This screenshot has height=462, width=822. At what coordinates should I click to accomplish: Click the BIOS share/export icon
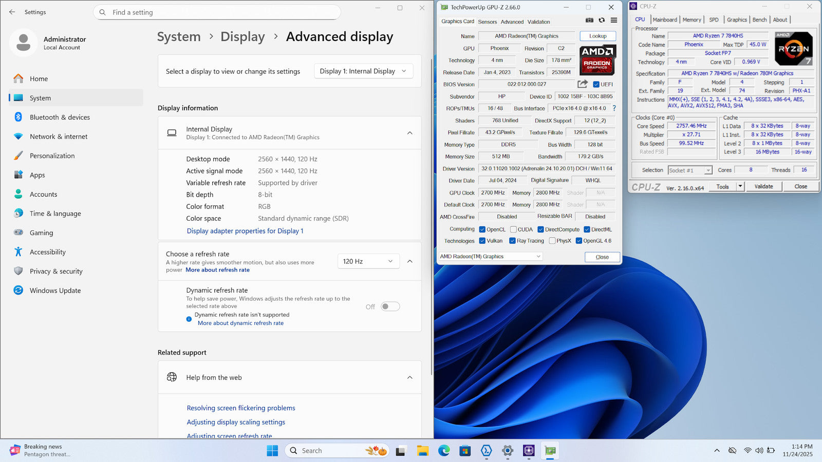pyautogui.click(x=583, y=84)
